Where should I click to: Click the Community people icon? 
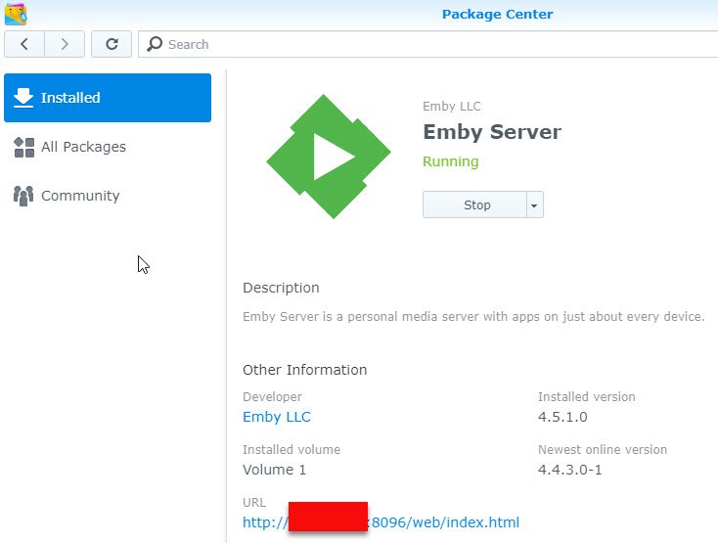(23, 196)
